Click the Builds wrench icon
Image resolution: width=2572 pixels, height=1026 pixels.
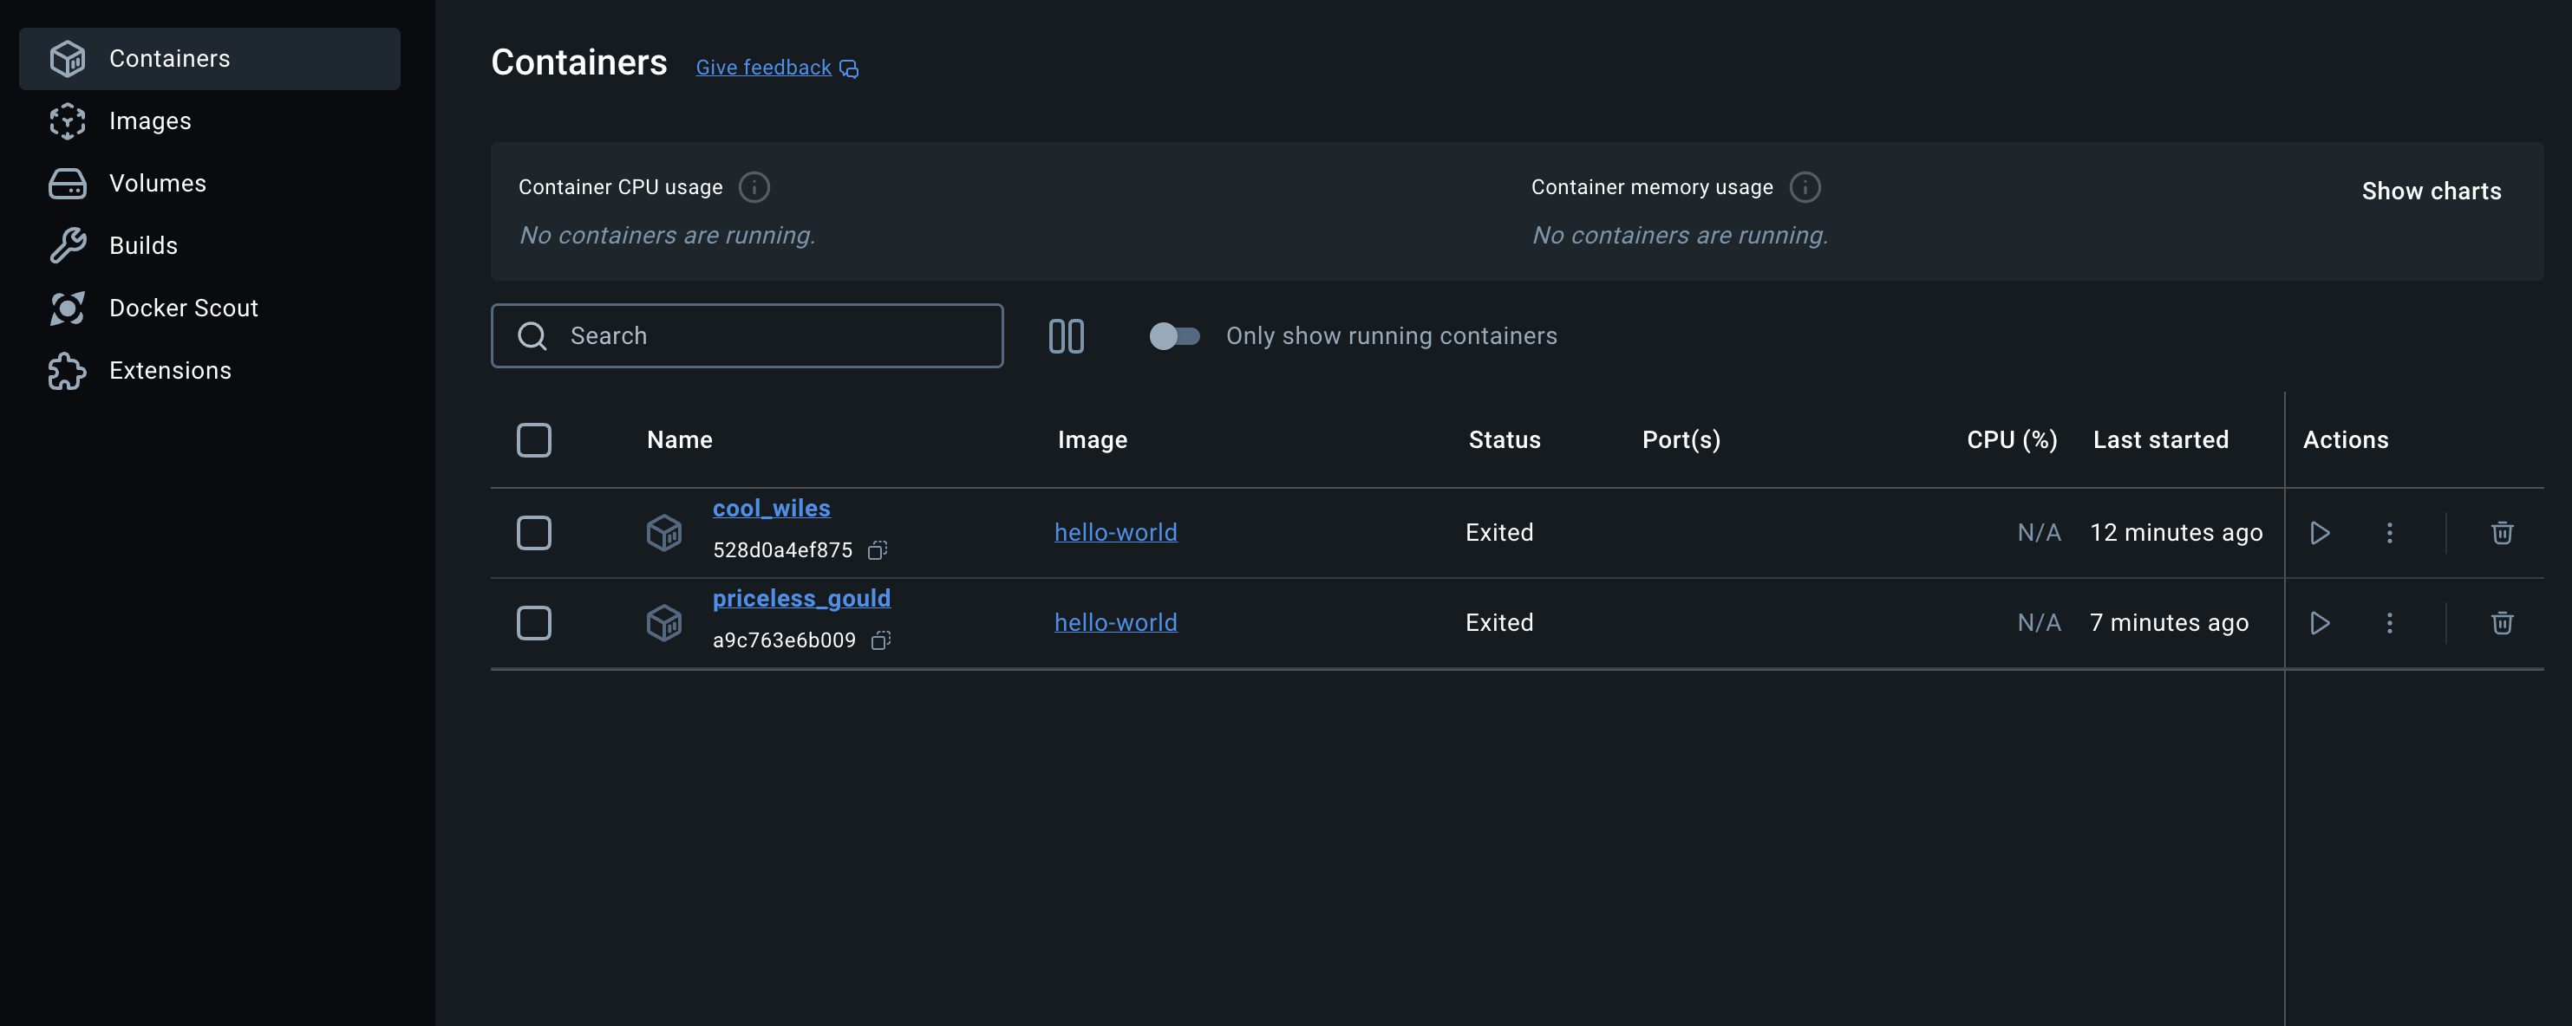pos(68,245)
